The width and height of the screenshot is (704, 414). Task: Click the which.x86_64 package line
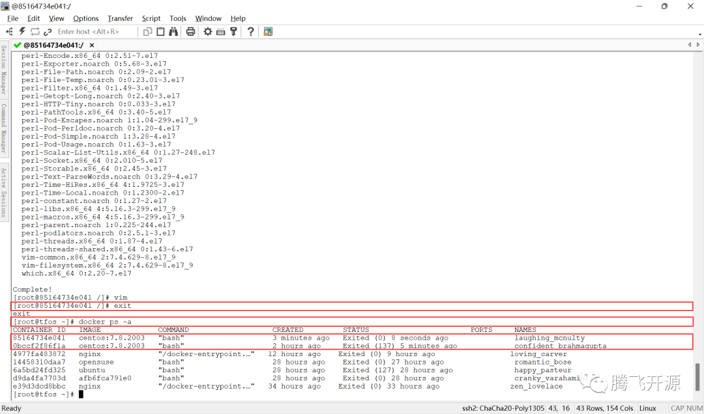[76, 273]
